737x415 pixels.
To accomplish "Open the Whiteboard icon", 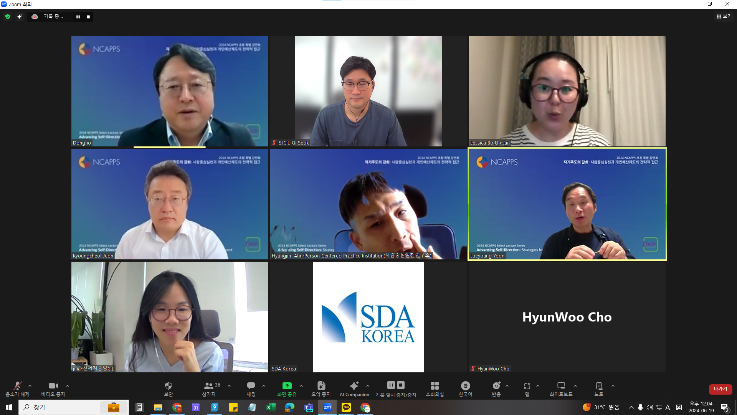I will (561, 386).
